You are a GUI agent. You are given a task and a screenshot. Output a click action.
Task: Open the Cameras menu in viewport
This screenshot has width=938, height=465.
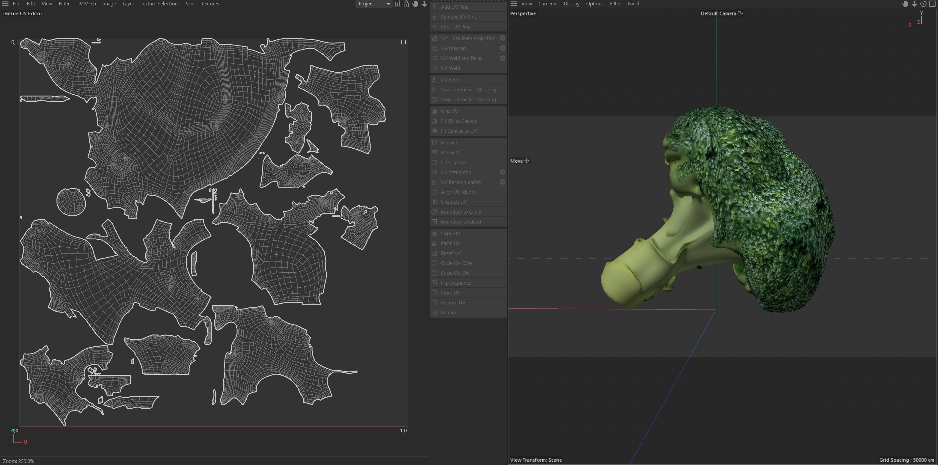pos(548,4)
